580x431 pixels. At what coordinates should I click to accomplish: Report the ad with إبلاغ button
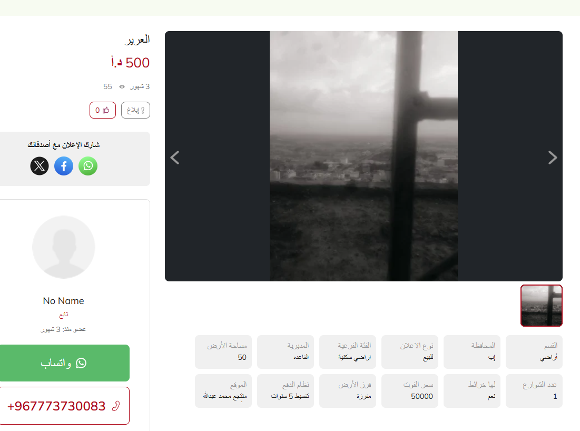135,110
